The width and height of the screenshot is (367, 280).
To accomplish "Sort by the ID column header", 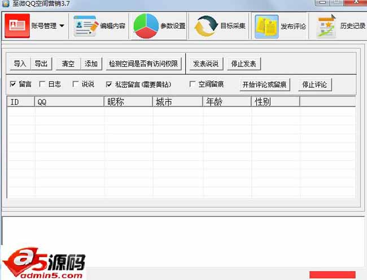I will click(x=21, y=102).
